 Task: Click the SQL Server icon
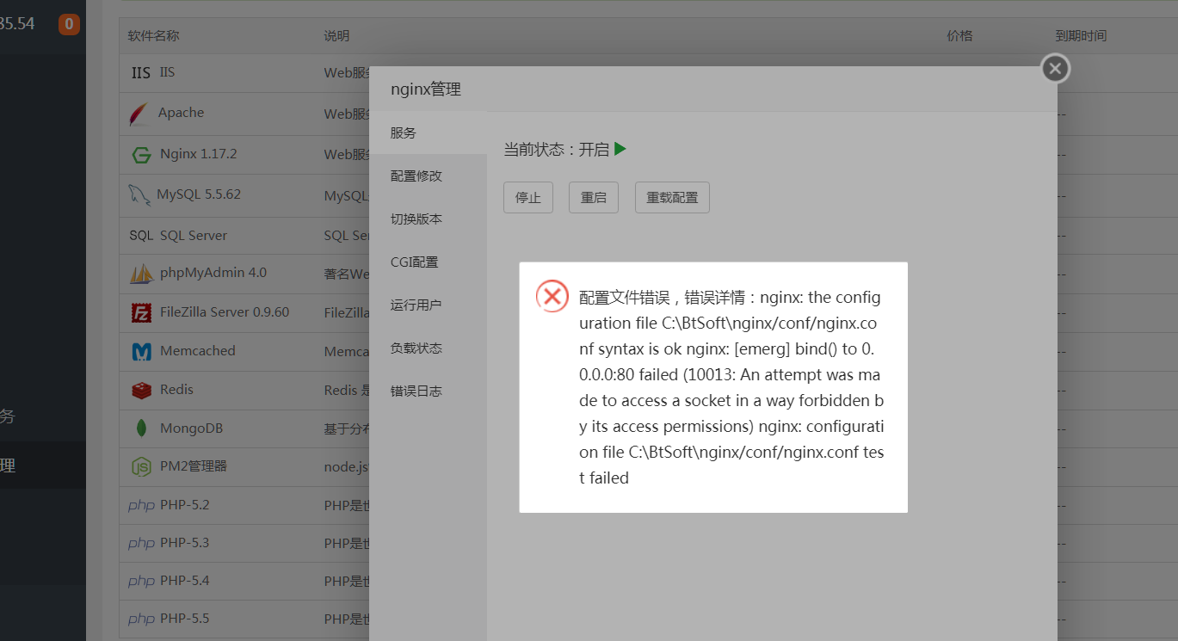(141, 236)
